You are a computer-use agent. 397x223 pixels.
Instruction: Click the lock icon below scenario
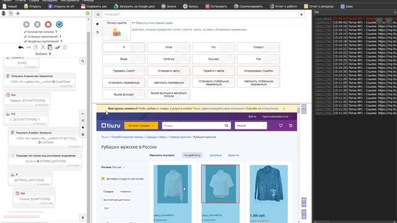(83, 217)
